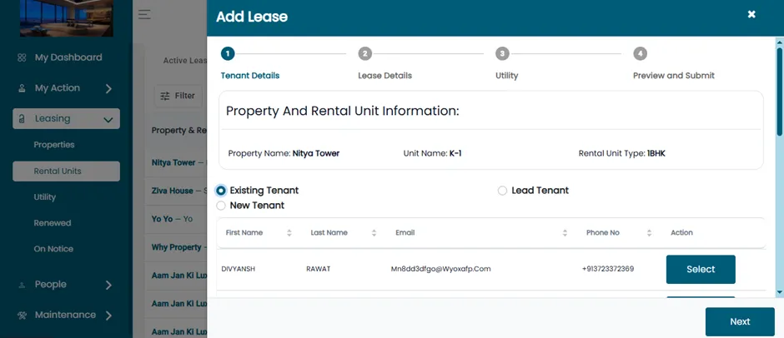Open the hamburger menu icon
Screen dimensions: 784x338
pos(144,14)
